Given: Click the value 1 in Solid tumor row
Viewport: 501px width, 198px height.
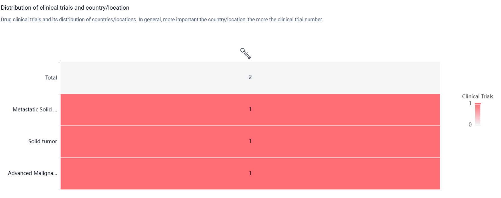Looking at the screenshot, I should tap(250, 141).
